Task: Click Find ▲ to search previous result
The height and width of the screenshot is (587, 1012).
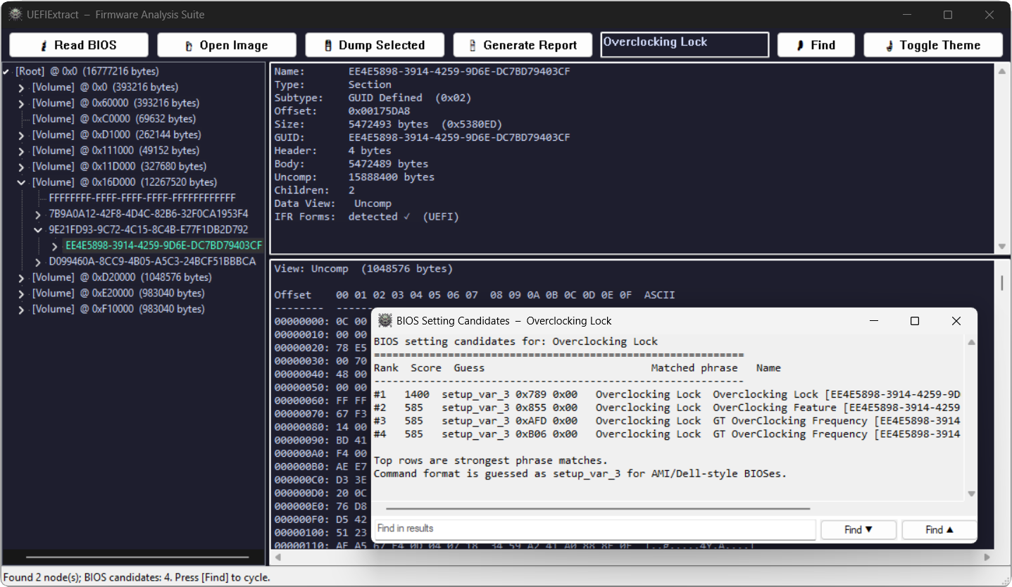Action: coord(939,529)
